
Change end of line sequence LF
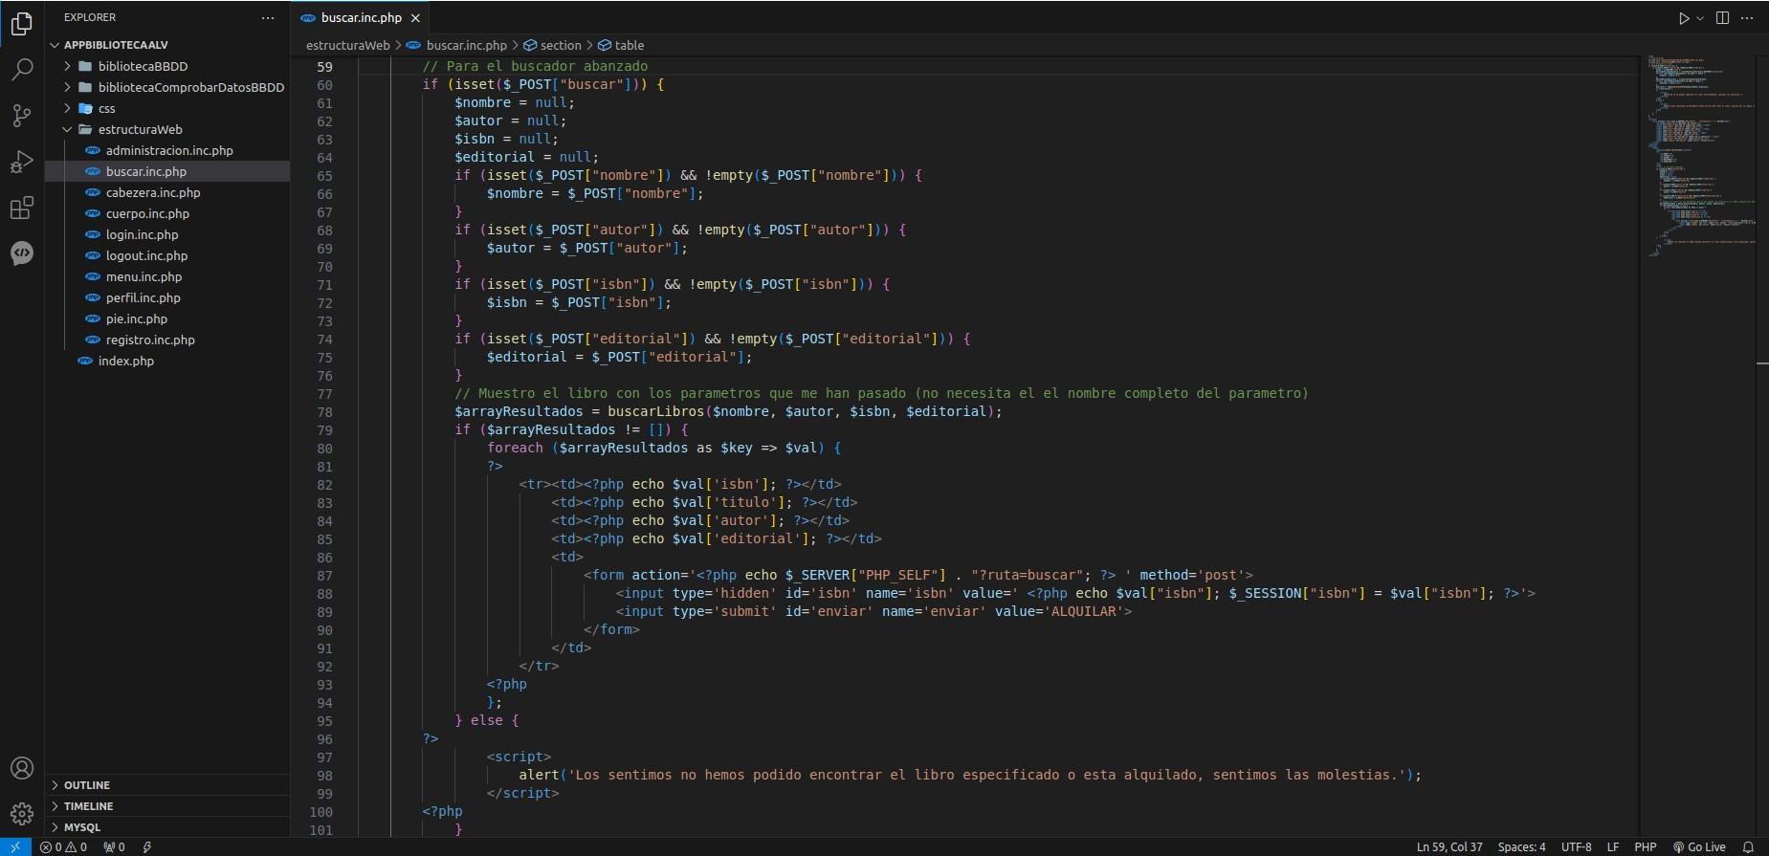coord(1613,846)
